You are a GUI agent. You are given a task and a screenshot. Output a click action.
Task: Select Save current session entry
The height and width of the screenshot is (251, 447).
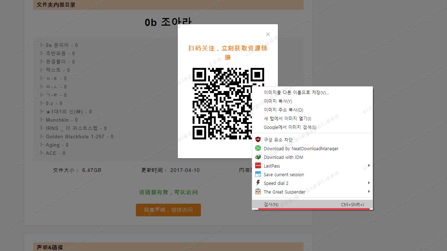tap(312, 174)
